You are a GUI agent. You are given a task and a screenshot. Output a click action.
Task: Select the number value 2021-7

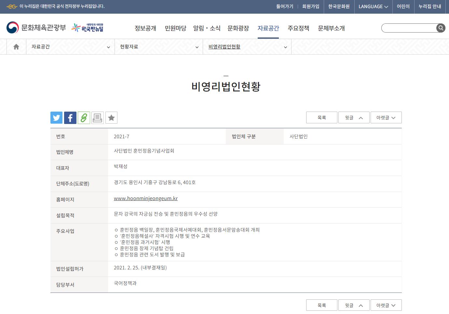pyautogui.click(x=121, y=137)
